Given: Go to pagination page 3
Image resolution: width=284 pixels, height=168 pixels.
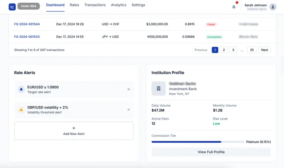Looking at the screenshot, I should pyautogui.click(x=233, y=50).
